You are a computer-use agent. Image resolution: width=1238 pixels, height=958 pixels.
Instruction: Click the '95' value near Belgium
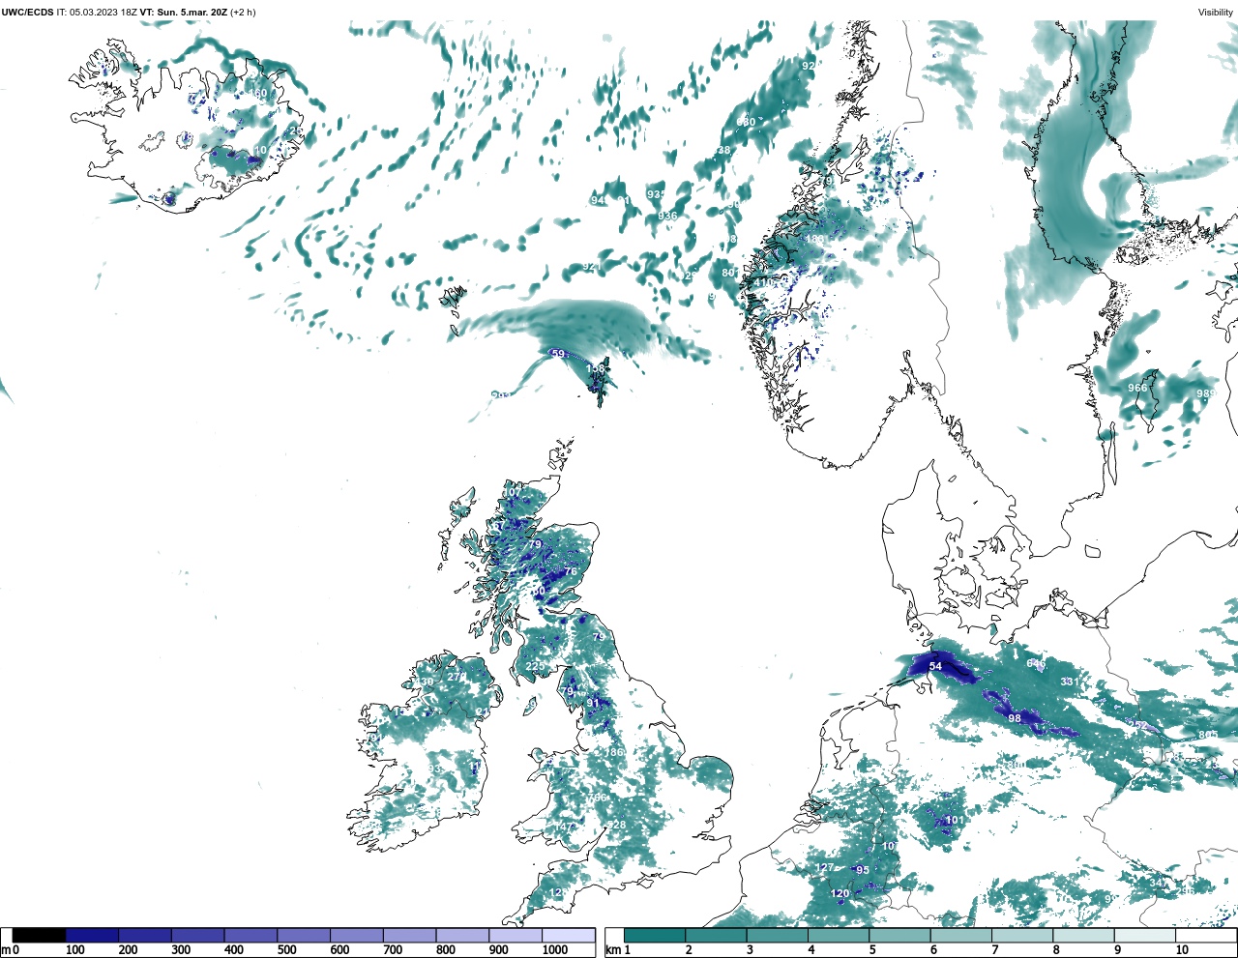863,870
